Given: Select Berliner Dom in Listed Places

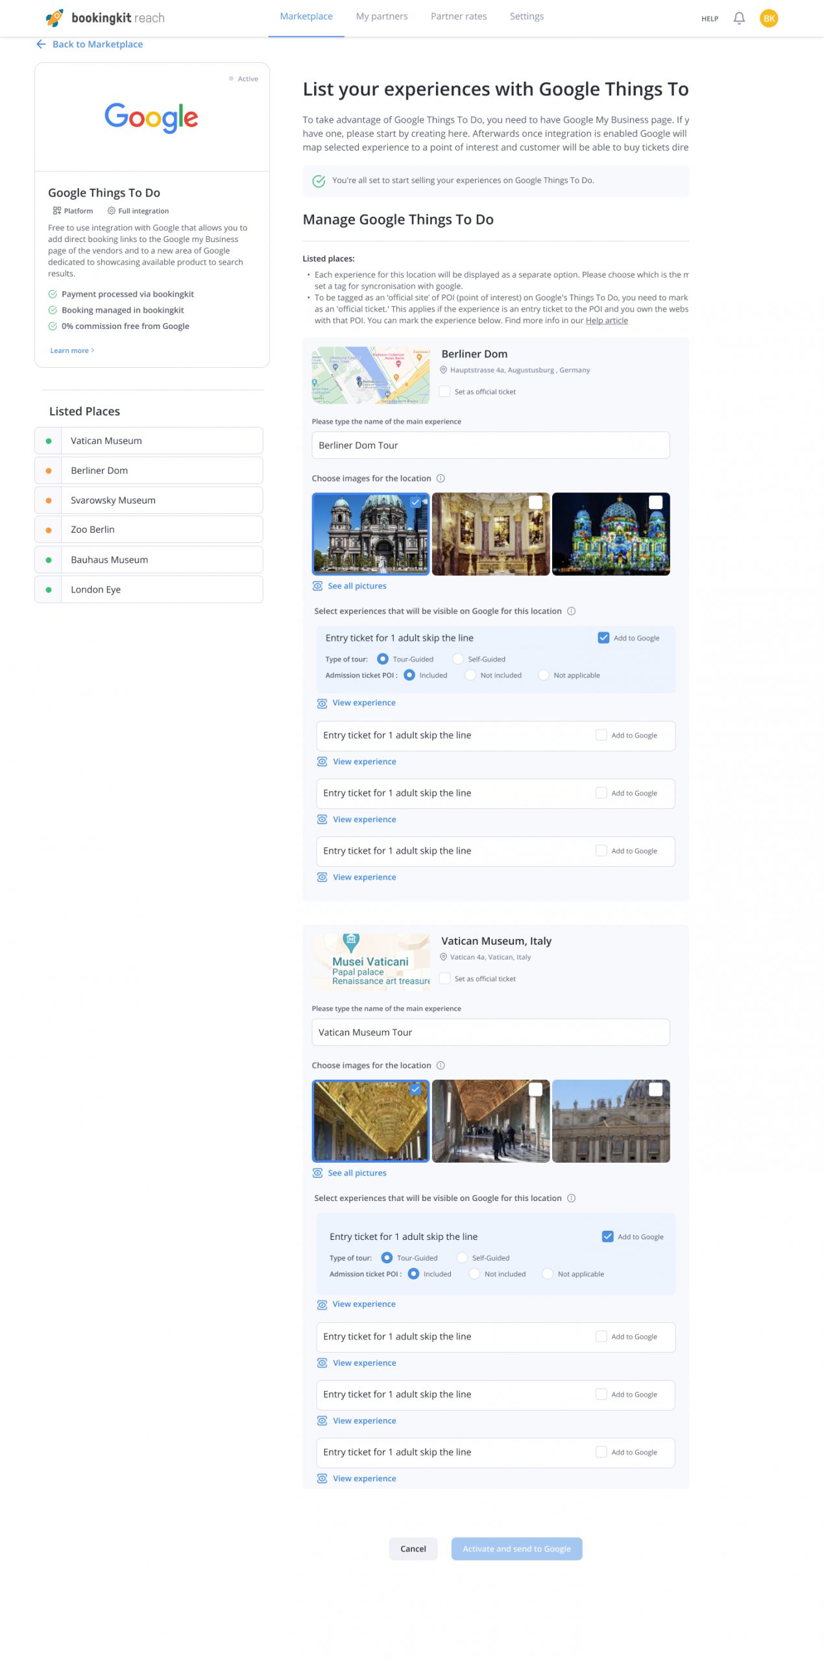Looking at the screenshot, I should (x=149, y=470).
